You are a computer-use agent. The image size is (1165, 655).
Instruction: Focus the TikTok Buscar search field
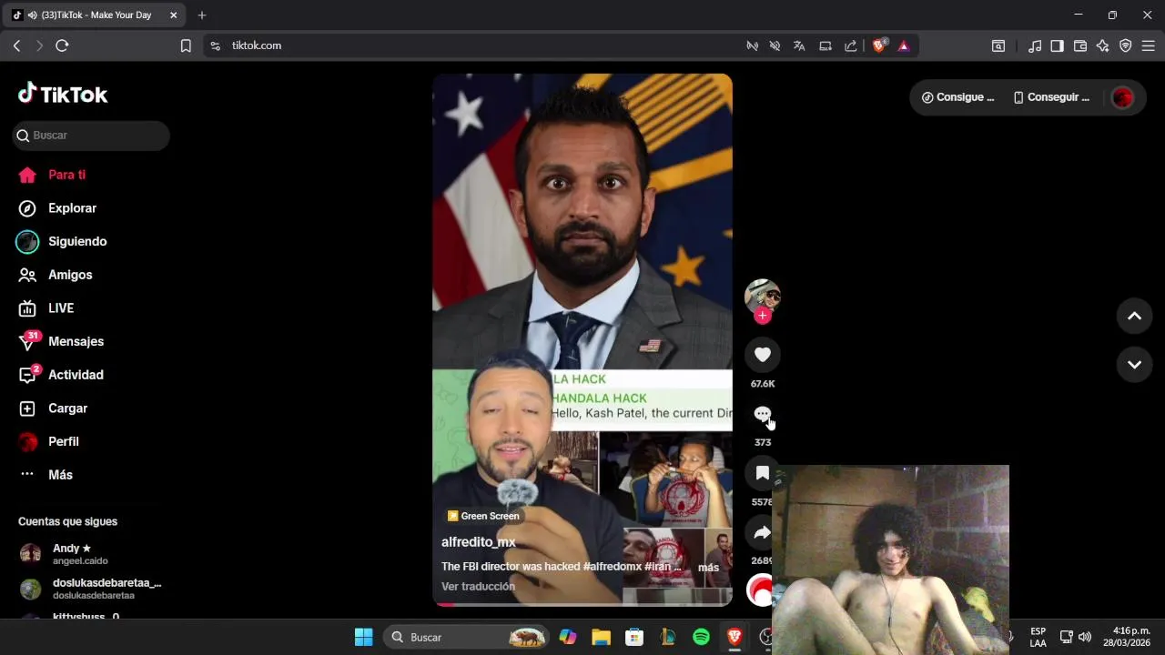pos(91,136)
